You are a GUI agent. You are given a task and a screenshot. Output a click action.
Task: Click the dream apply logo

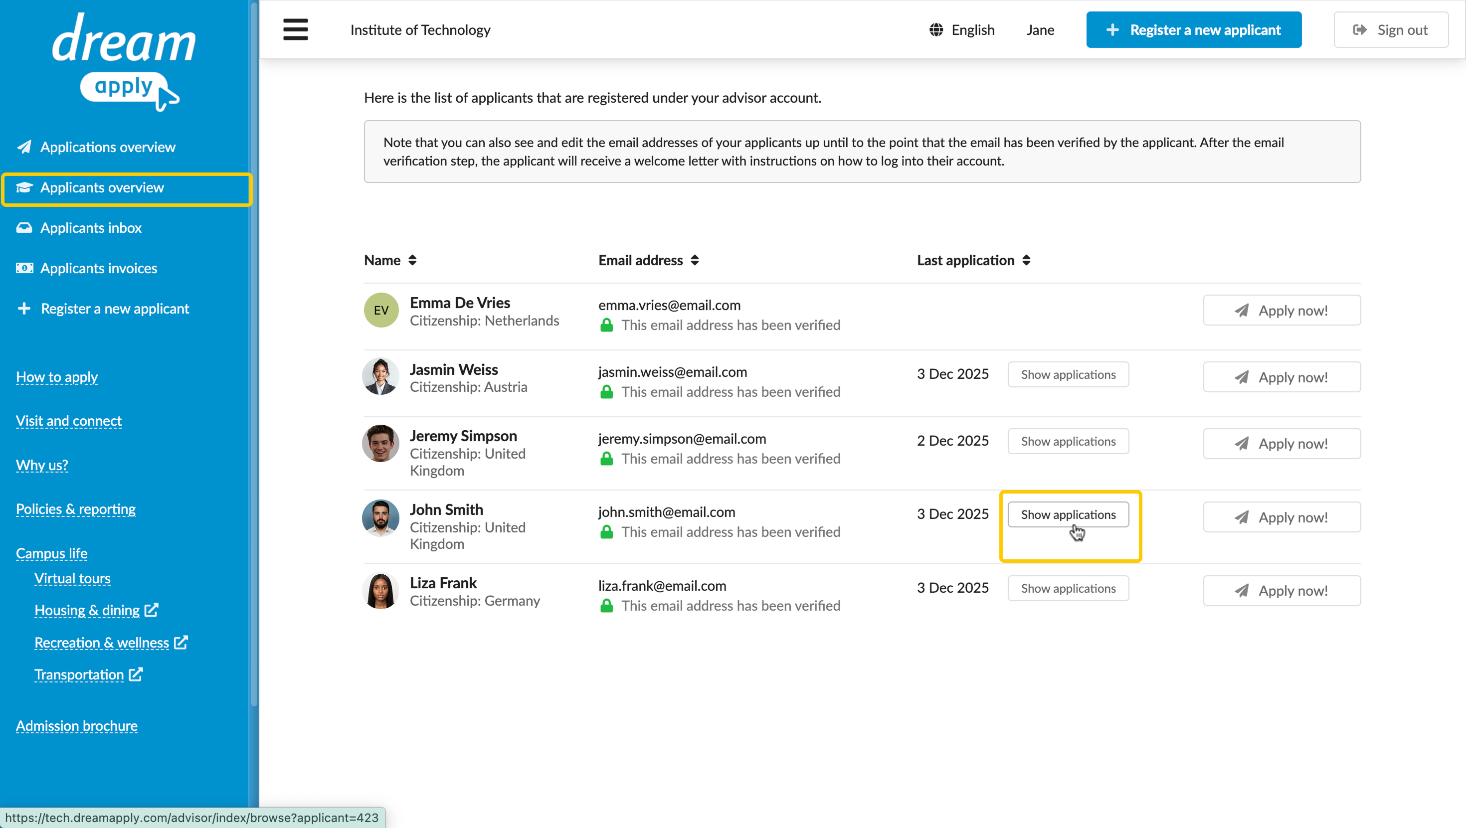tap(124, 61)
